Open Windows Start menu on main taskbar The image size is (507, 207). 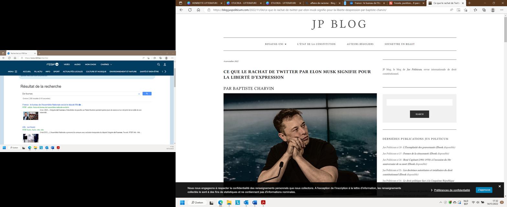tap(182, 202)
